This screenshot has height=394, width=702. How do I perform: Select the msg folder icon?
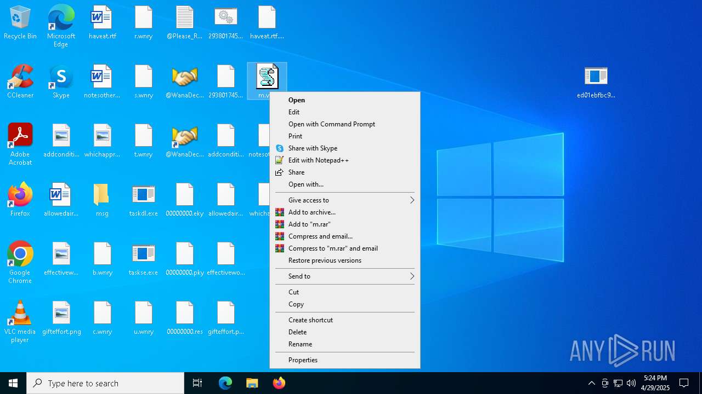(102, 200)
